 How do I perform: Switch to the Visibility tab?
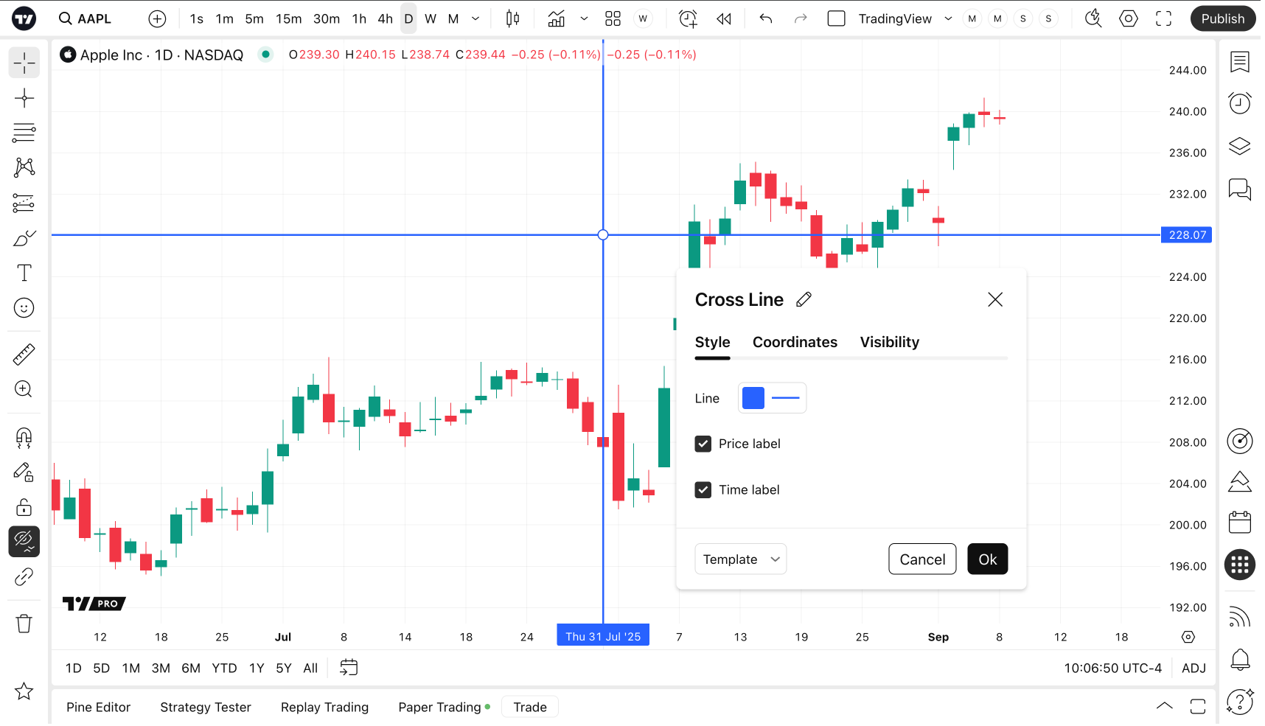coord(891,343)
